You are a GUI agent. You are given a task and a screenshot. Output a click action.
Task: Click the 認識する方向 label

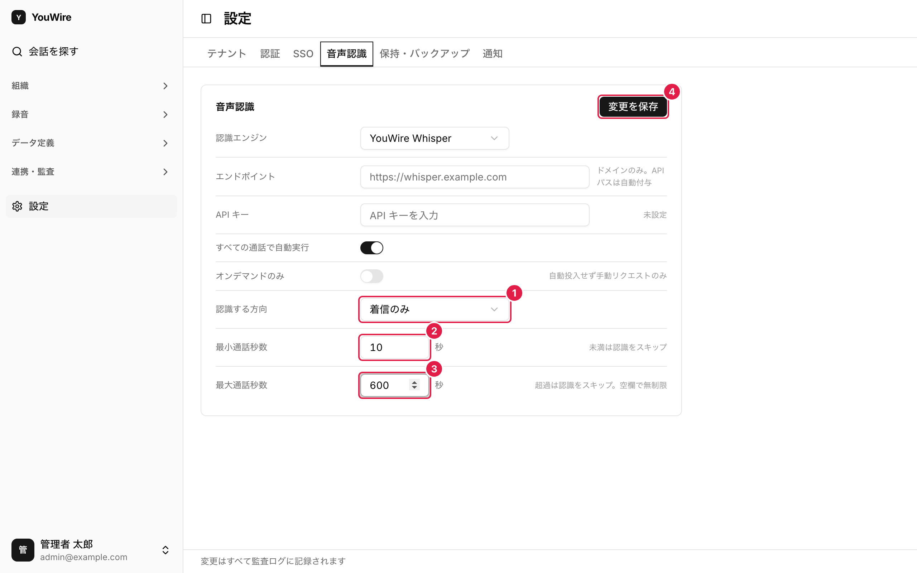pos(241,309)
